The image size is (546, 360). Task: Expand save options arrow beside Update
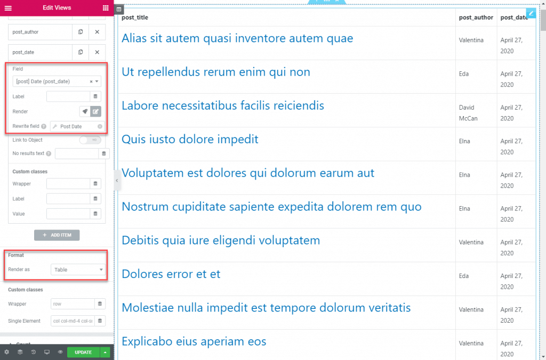coord(106,352)
